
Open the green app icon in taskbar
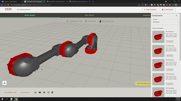(x=11, y=99)
